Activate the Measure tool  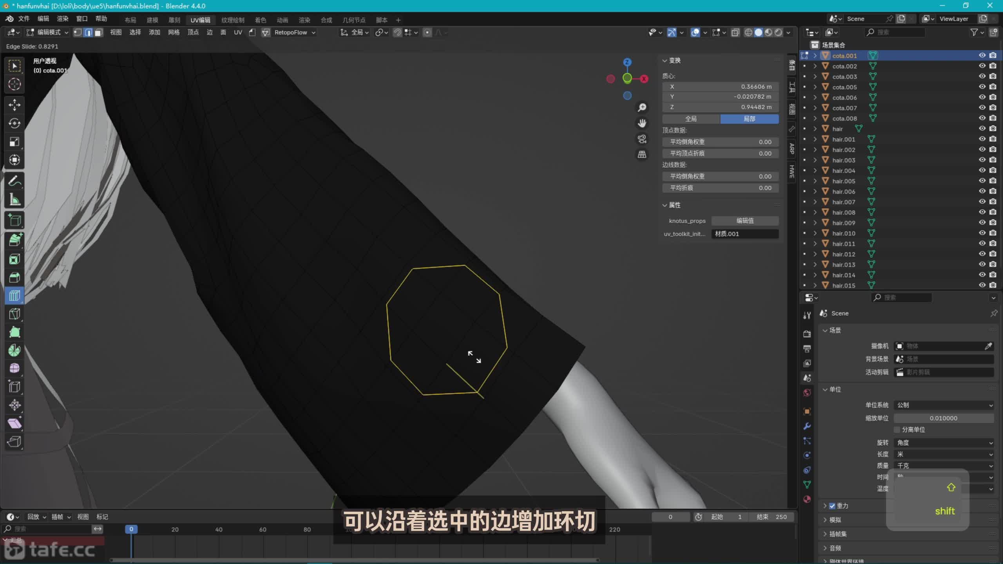pos(14,199)
